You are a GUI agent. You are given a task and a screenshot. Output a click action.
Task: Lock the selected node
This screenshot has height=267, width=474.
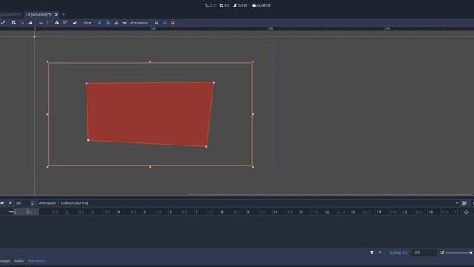click(x=56, y=23)
